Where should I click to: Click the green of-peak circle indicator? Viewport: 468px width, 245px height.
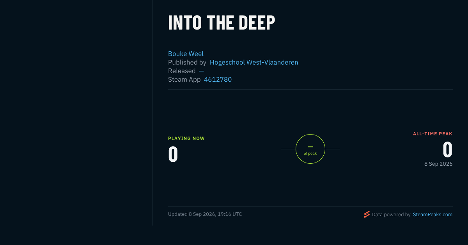point(310,149)
